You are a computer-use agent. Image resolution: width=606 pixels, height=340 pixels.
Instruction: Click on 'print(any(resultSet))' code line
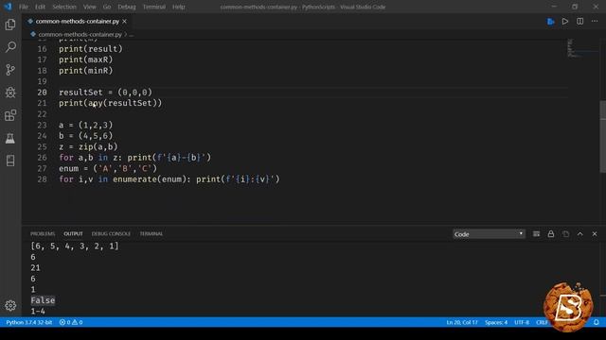click(111, 103)
